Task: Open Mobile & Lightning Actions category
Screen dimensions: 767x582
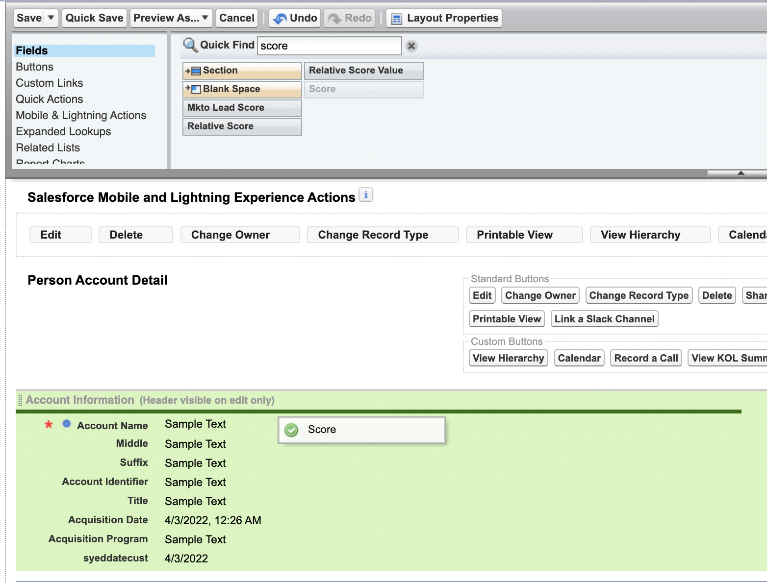Action: [x=81, y=116]
